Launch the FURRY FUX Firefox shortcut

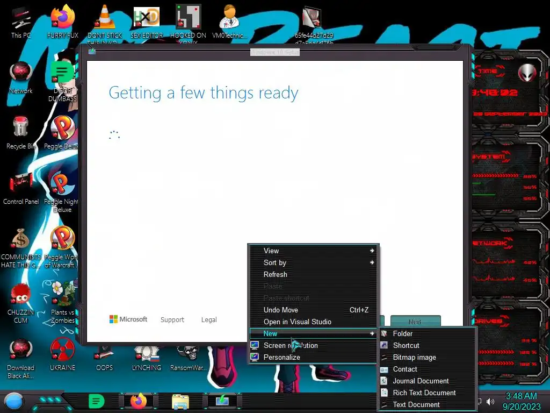pos(62,22)
